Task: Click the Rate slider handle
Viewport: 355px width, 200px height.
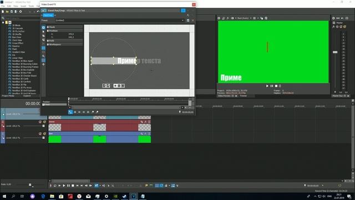Action: 30,185
